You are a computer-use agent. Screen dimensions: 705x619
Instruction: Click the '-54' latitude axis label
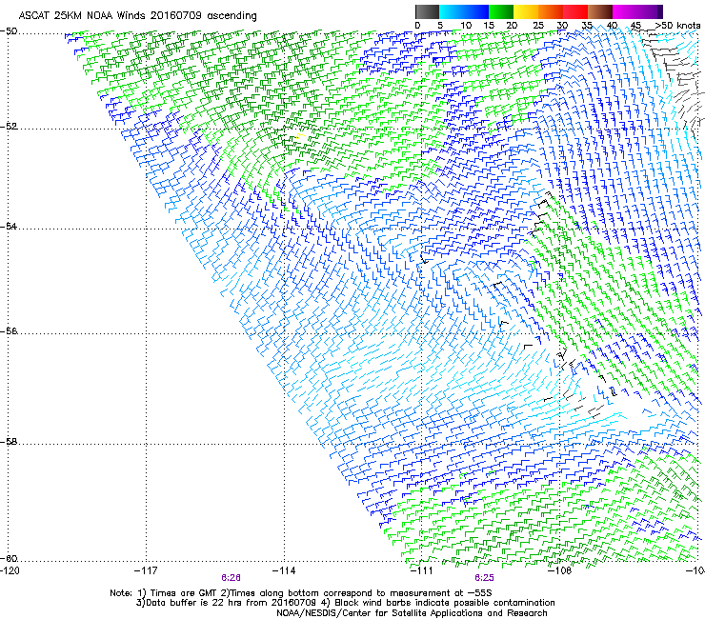[x=9, y=226]
